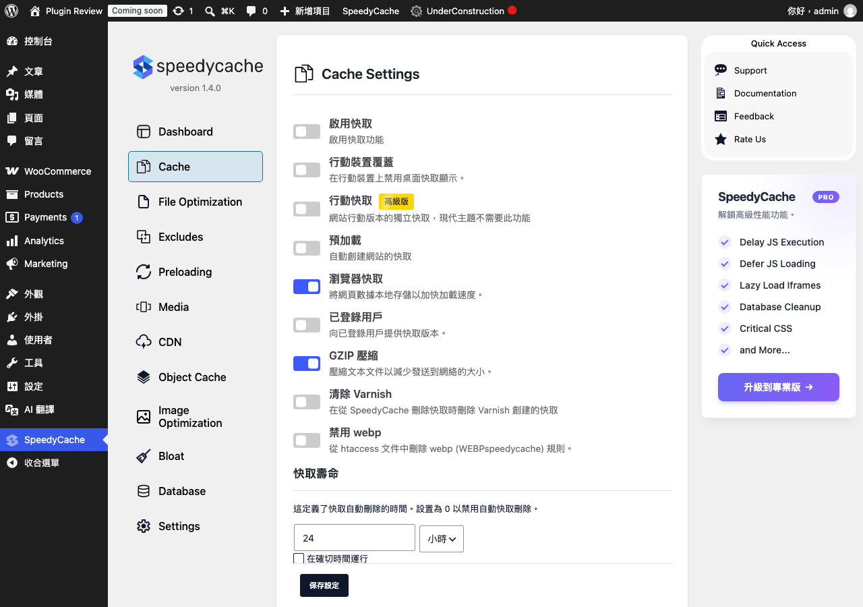Toggle the 禁用 webp switch
This screenshot has height=607, width=863.
pyautogui.click(x=307, y=440)
